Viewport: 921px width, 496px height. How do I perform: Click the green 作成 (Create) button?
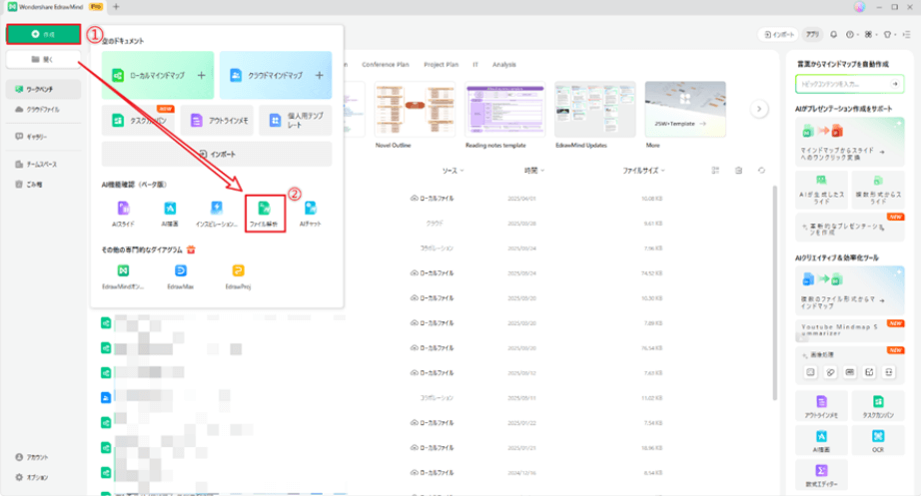point(44,35)
